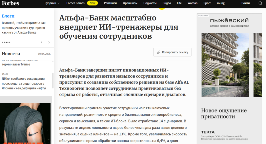Click the ПЫЖЁВСКИЙ ad title
The image size is (266, 144).
click(x=229, y=21)
